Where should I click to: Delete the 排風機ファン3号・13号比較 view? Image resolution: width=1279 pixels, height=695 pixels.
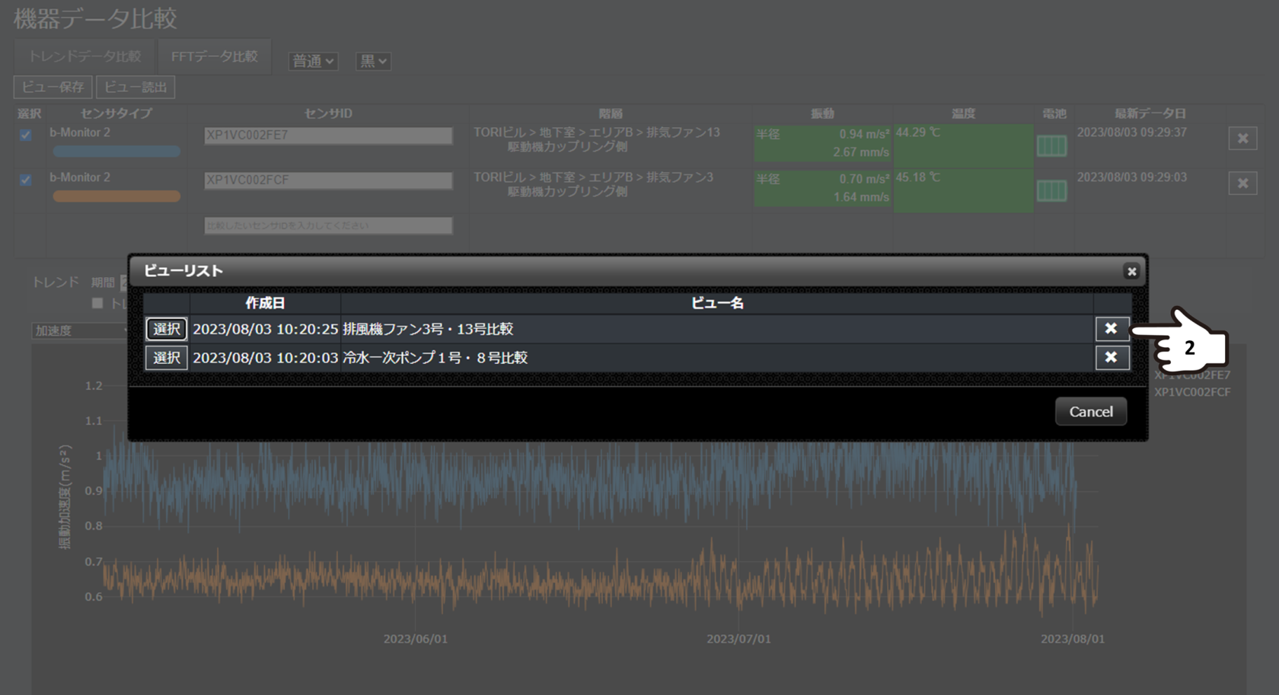(x=1112, y=328)
